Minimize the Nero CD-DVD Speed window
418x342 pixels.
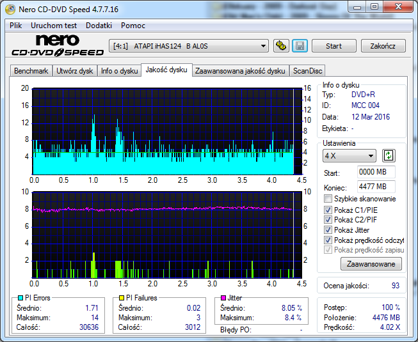[x=357, y=7]
